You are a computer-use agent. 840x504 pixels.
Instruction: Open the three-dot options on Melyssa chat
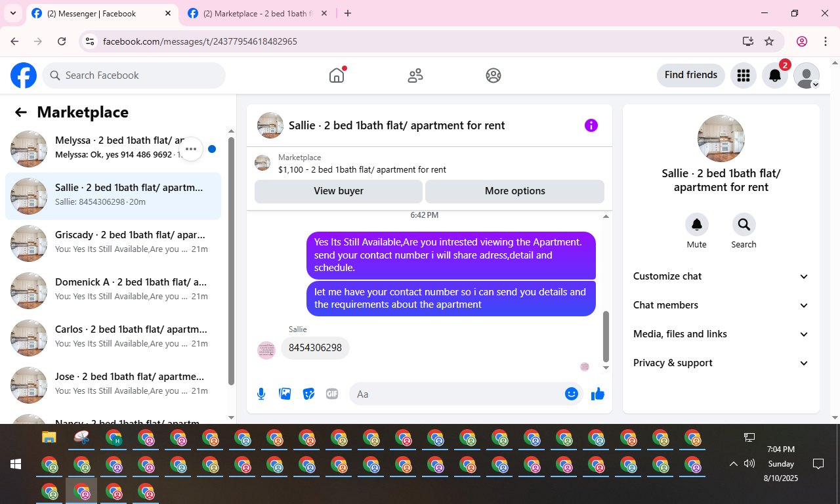[x=191, y=149]
